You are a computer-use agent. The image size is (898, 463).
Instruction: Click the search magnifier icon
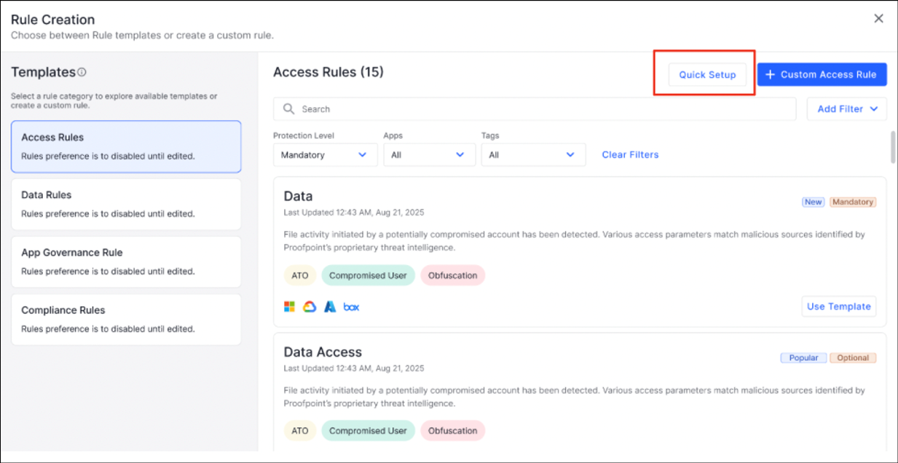pos(289,109)
